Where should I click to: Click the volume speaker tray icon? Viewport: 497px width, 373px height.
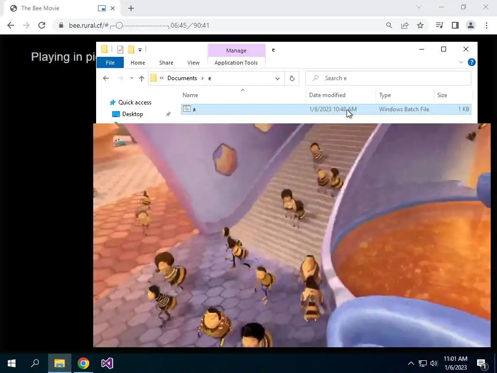tap(434, 363)
